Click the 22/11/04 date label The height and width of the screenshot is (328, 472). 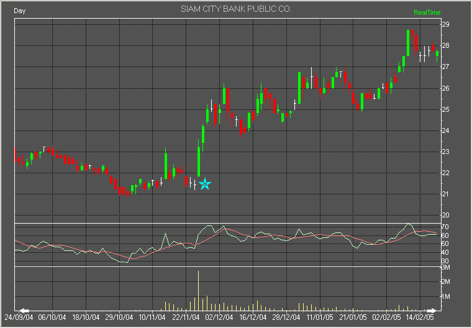click(x=186, y=317)
